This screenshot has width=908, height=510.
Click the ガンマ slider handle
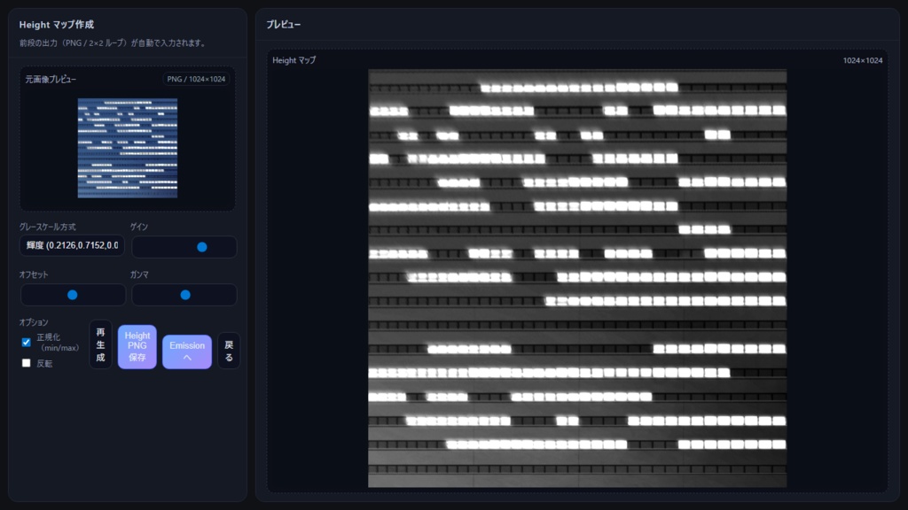click(184, 293)
